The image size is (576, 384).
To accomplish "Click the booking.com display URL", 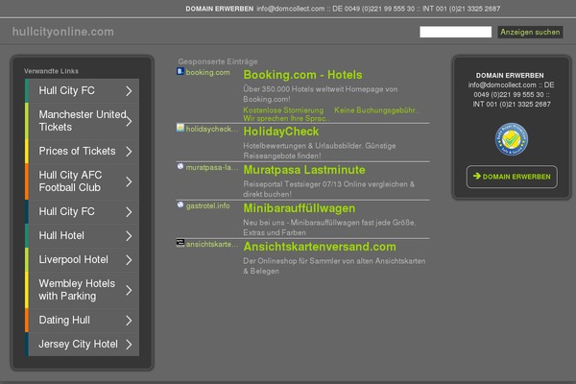I will point(208,72).
